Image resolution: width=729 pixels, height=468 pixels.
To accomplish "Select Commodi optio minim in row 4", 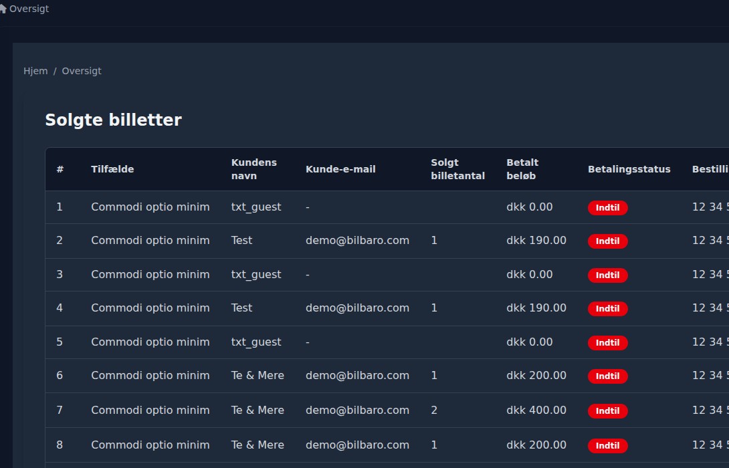I will [x=150, y=308].
